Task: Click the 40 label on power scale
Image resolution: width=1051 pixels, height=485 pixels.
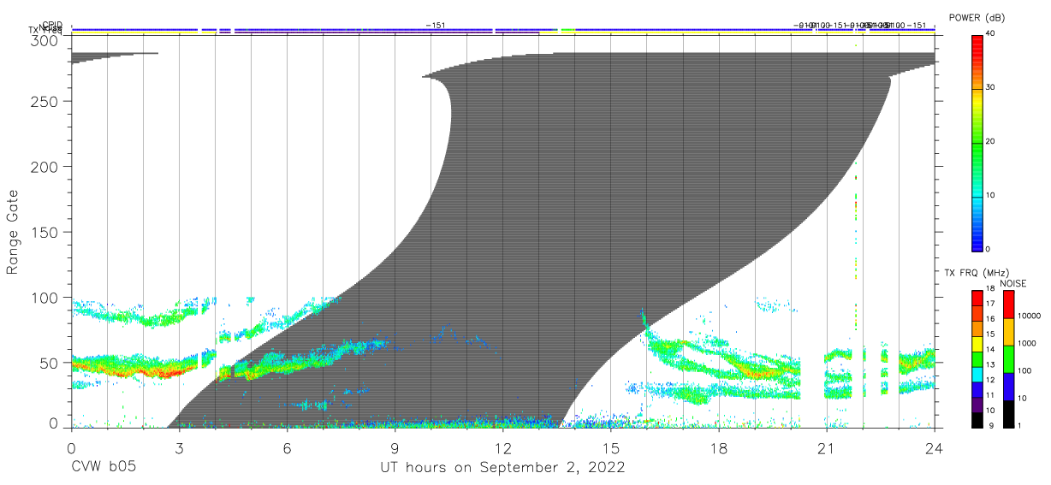Action: [992, 33]
